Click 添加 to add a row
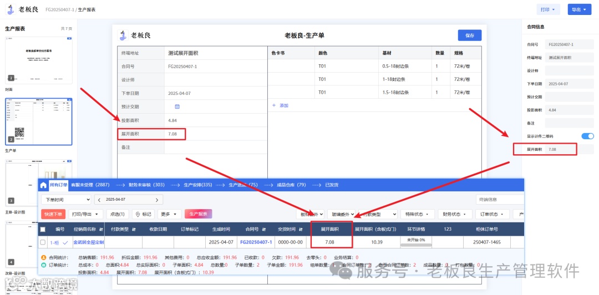599x295 pixels. coord(284,105)
